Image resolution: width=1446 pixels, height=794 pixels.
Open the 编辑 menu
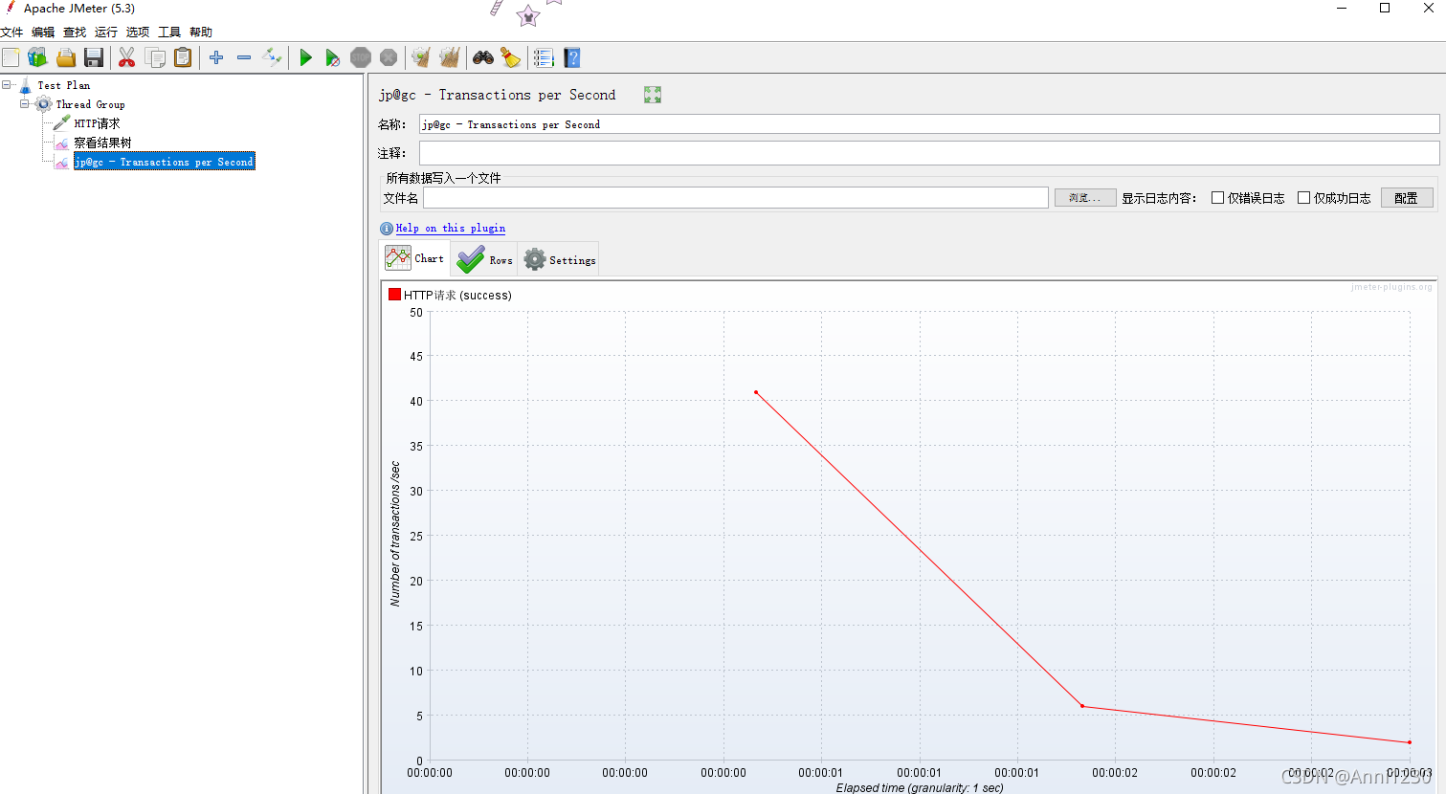click(43, 33)
